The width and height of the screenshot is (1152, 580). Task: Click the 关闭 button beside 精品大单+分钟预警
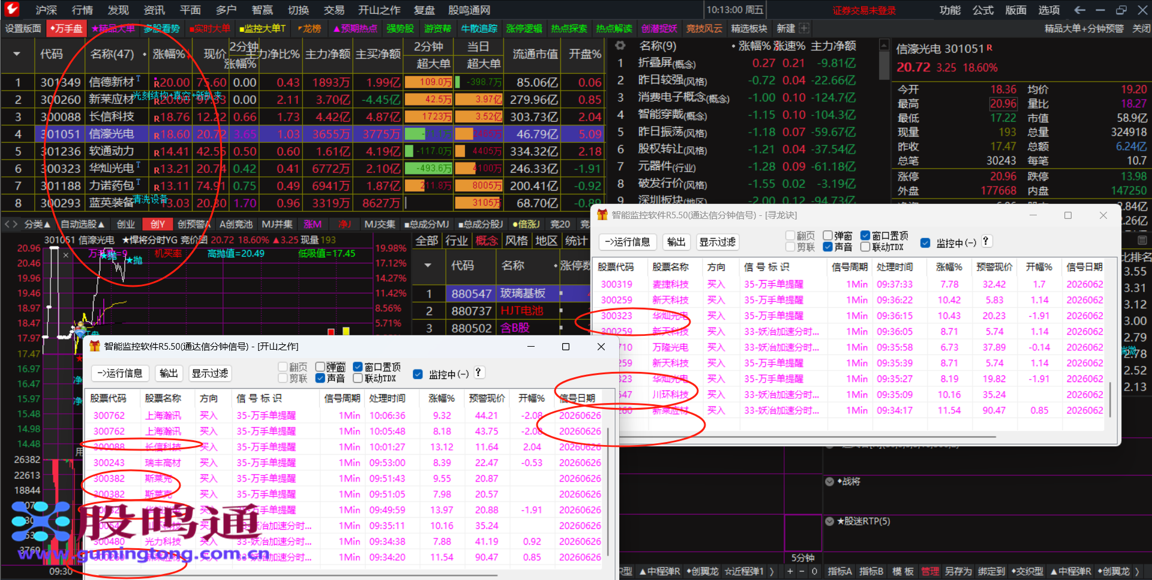click(x=1141, y=28)
